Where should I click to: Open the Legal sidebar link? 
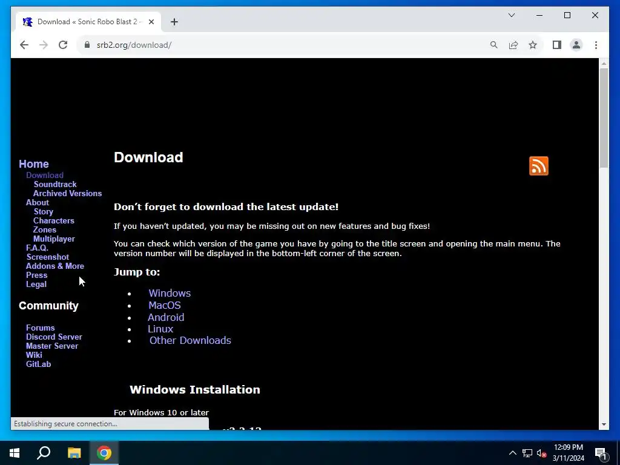pyautogui.click(x=36, y=285)
